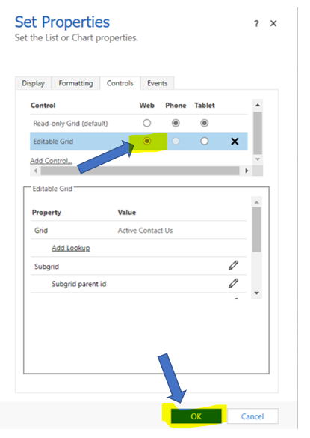Click the up arrow of the control list scrollbar

(258, 106)
